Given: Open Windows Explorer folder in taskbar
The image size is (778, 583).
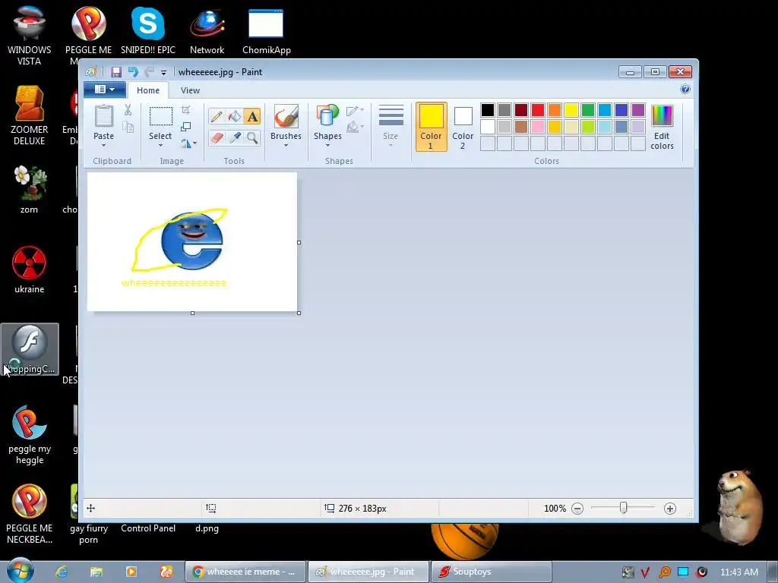Looking at the screenshot, I should pos(96,572).
